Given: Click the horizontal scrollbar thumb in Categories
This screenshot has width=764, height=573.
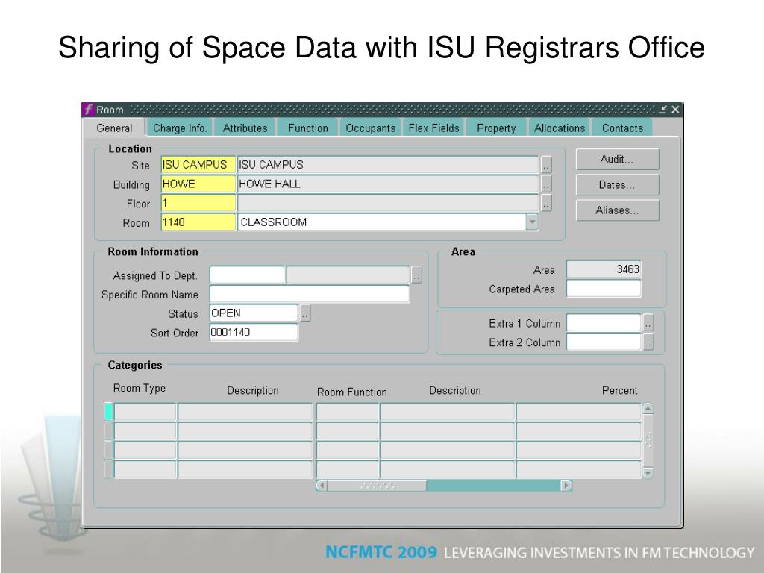Looking at the screenshot, I should pyautogui.click(x=377, y=485).
